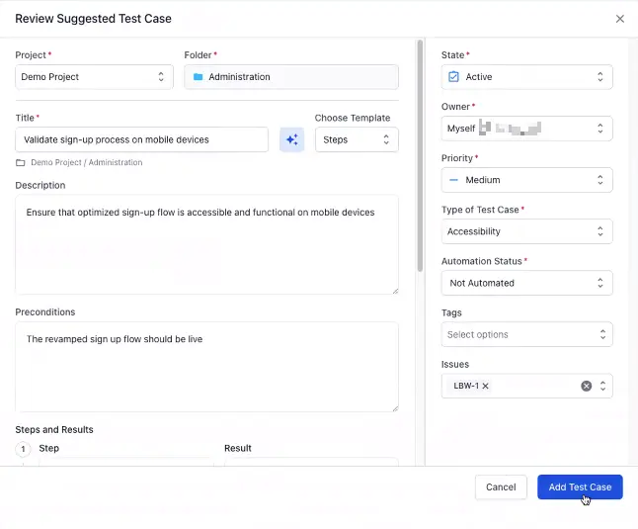Viewport: 638px width, 529px height.
Task: Close the Review Suggested Test Case dialog
Action: pyautogui.click(x=620, y=19)
